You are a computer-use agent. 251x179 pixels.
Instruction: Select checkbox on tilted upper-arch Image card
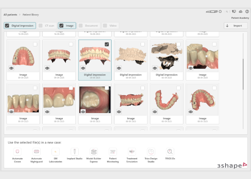tap(214, 88)
